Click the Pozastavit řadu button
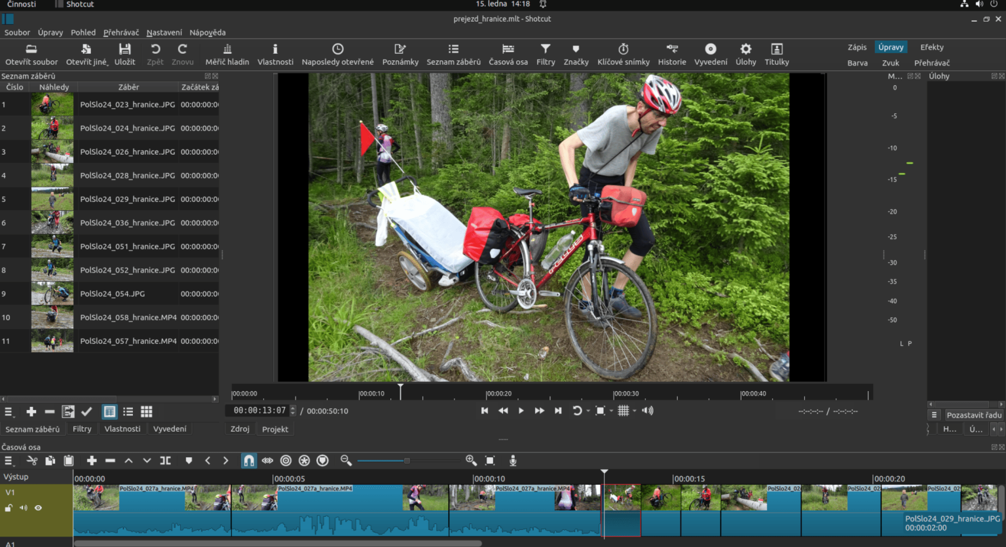This screenshot has height=547, width=1006. click(x=973, y=415)
